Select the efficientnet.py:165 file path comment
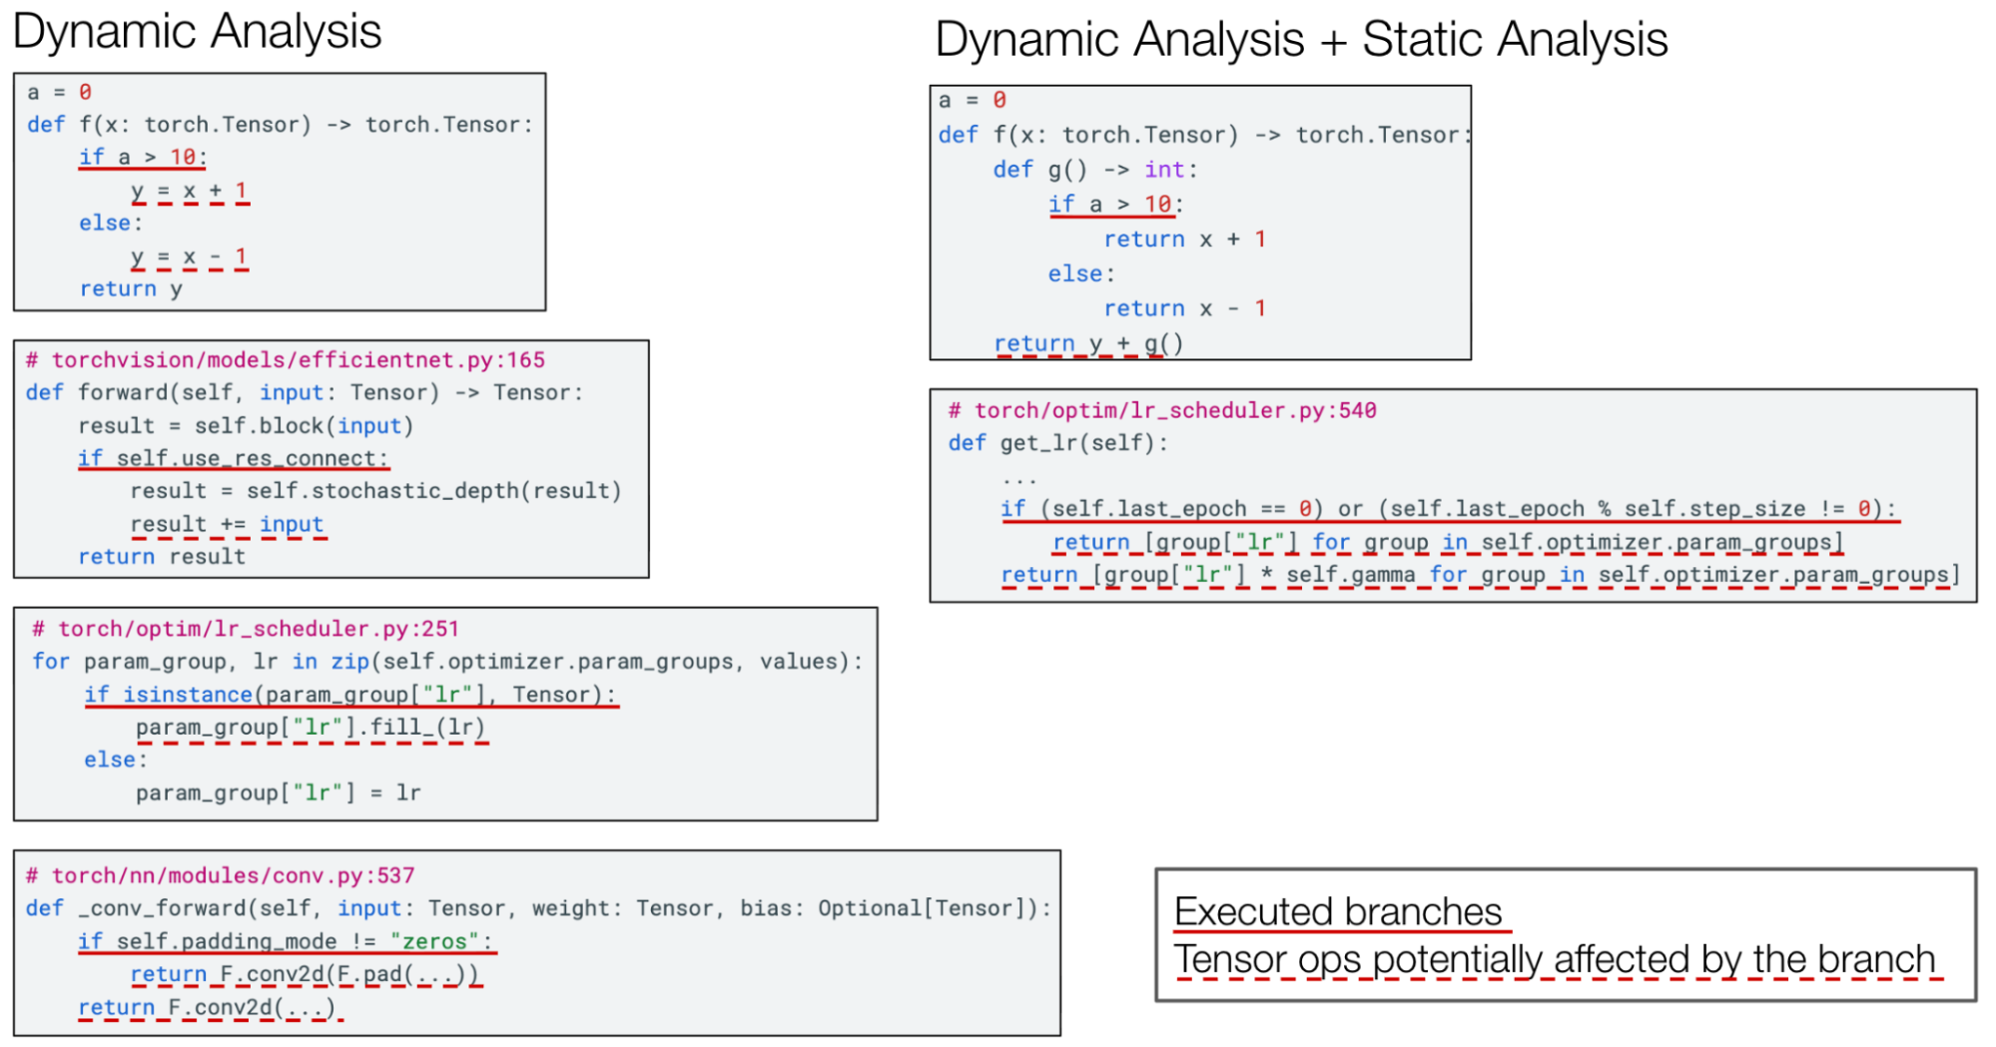The width and height of the screenshot is (1996, 1047). (286, 359)
